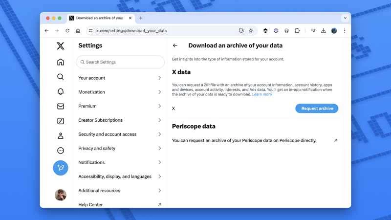Expand the Monetization settings section

[x=120, y=92]
